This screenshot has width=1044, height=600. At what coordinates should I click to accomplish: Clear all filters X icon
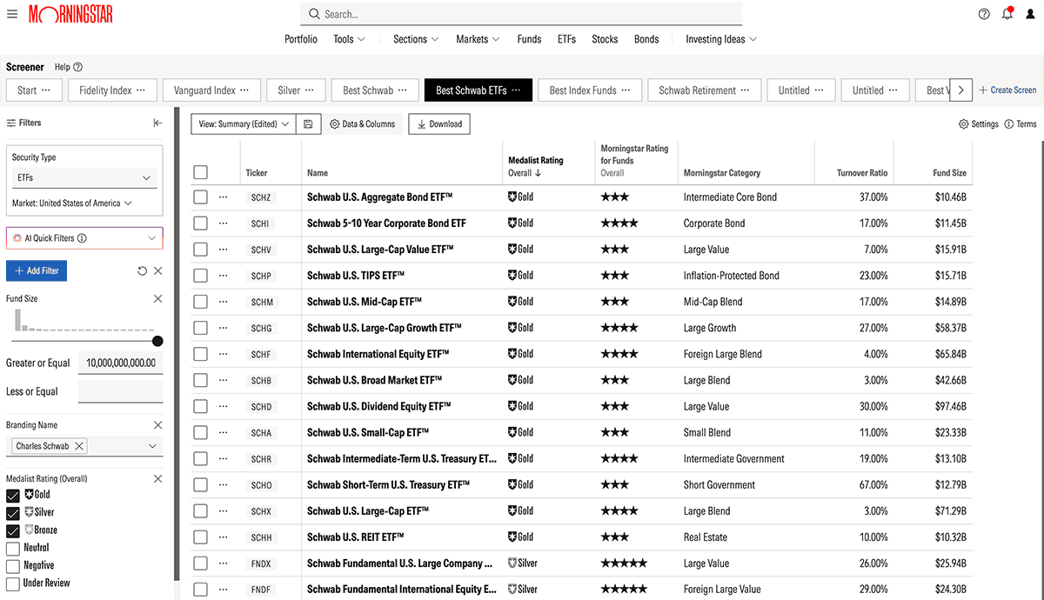click(x=158, y=271)
